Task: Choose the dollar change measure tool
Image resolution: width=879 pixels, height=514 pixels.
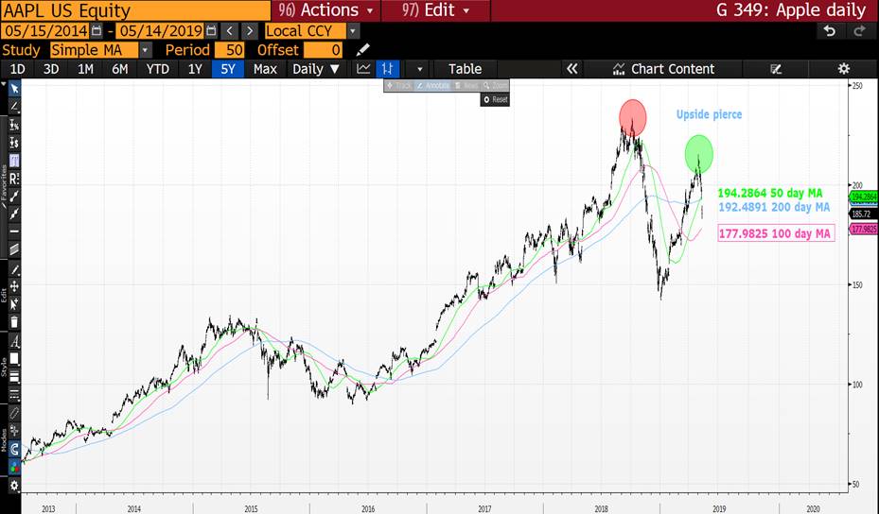Action: 14,143
